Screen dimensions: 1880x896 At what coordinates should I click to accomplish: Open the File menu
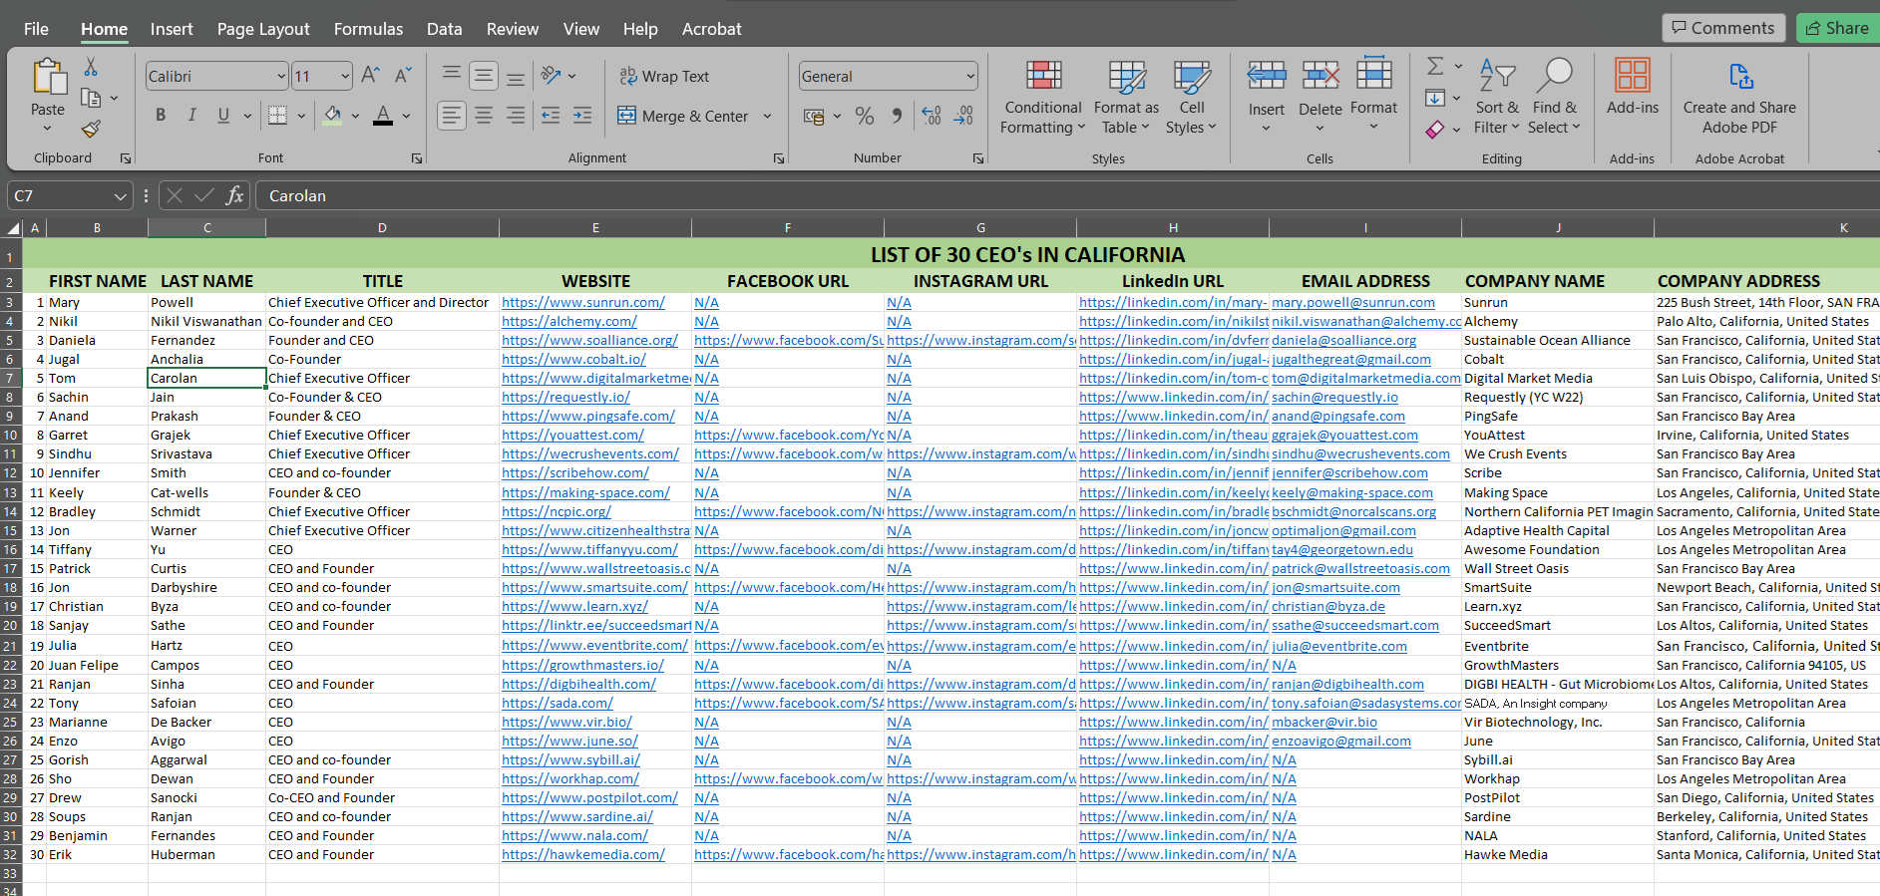point(36,29)
